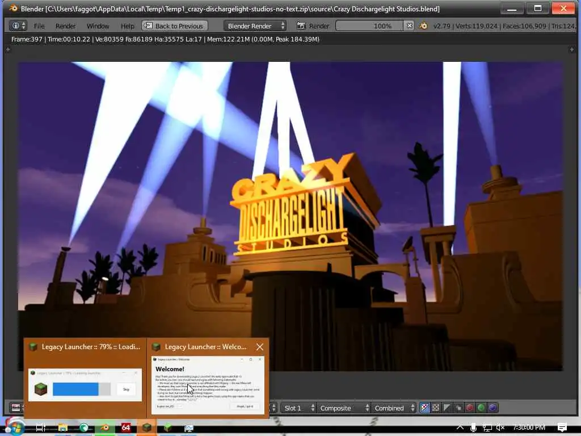Click the 100% render progress bar
The width and height of the screenshot is (581, 436).
(369, 26)
